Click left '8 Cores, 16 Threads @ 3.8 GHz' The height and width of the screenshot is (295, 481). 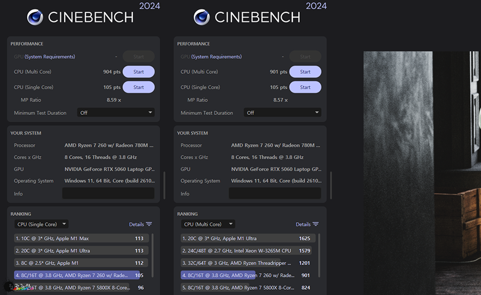coord(100,157)
